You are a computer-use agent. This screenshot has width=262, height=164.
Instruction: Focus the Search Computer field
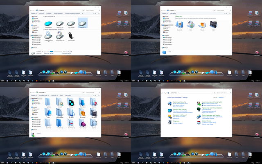tap(93, 10)
